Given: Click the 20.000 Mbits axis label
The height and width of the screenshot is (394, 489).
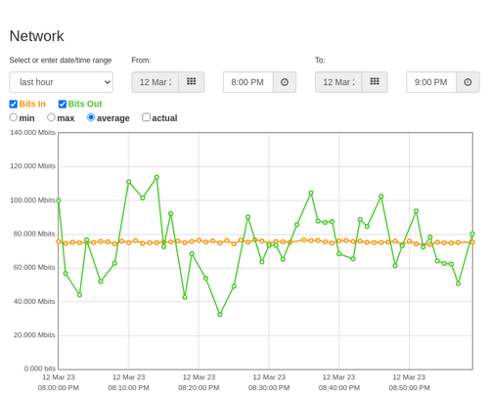Looking at the screenshot, I should click(x=34, y=335).
